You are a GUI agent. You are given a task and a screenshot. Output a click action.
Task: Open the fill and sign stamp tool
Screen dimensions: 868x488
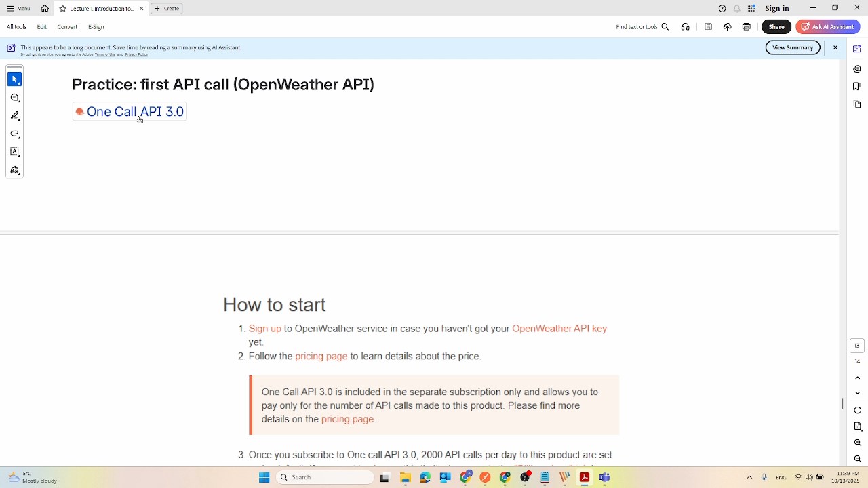[15, 170]
